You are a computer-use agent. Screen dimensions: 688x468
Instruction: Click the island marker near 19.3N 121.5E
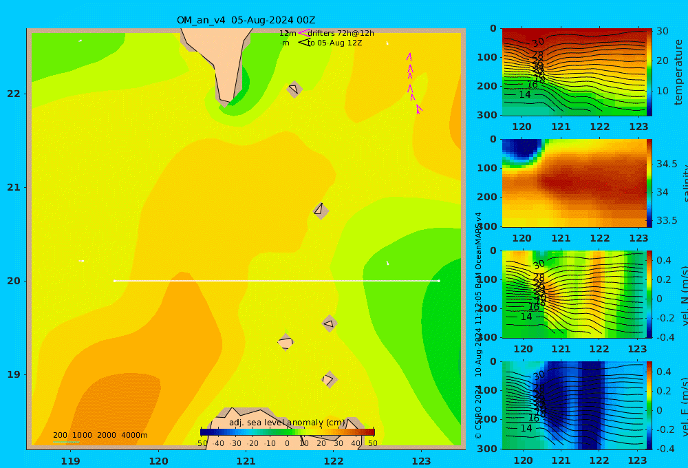[x=286, y=342]
